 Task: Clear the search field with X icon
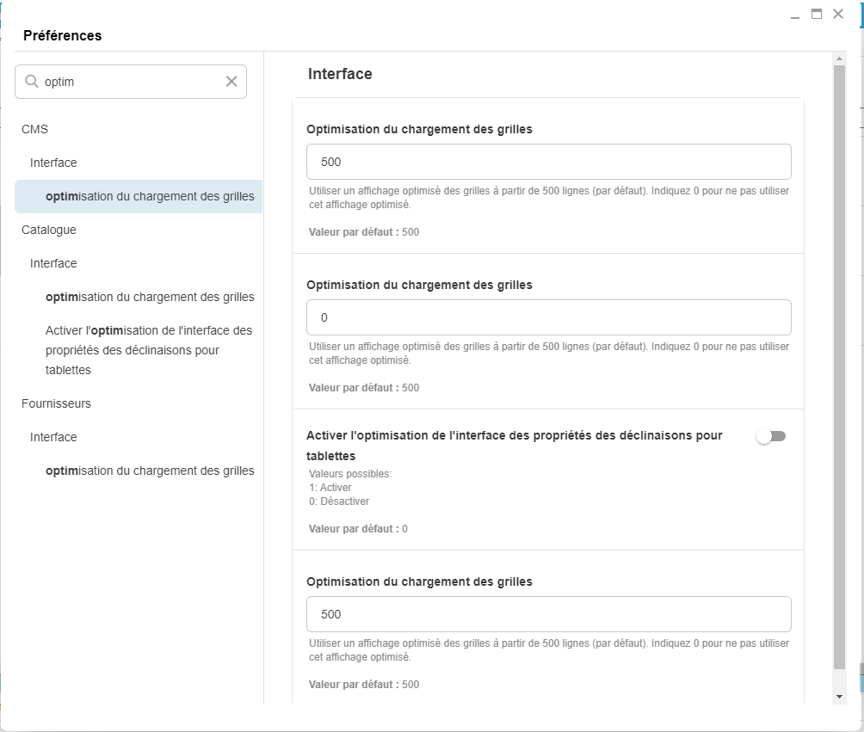pyautogui.click(x=231, y=82)
